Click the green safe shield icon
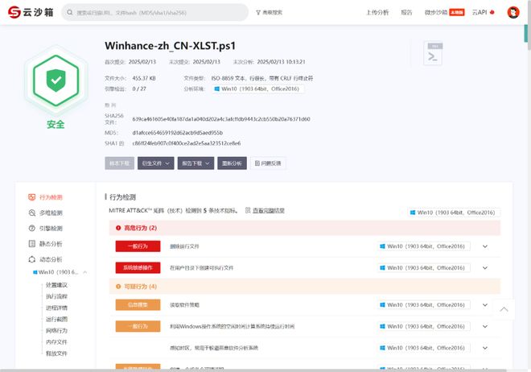Viewport: 531px width, 372px height. (x=55, y=81)
